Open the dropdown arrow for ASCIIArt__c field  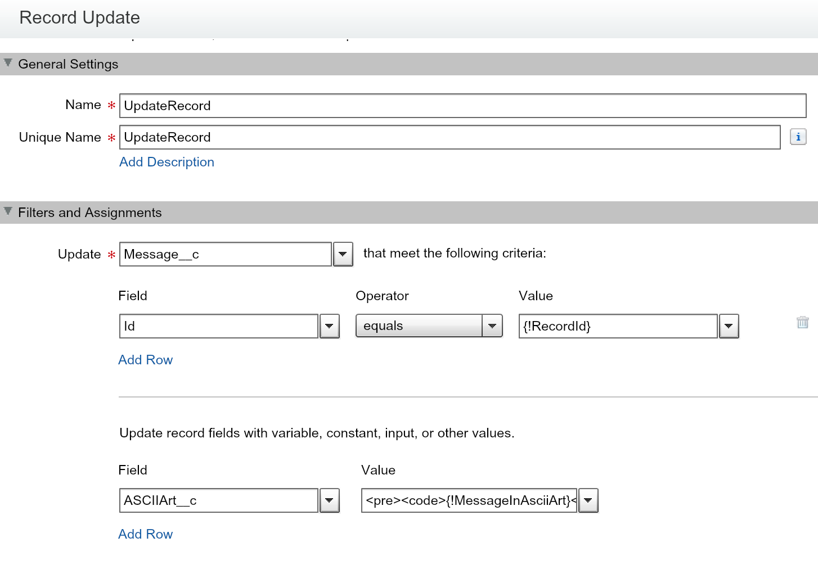click(329, 500)
